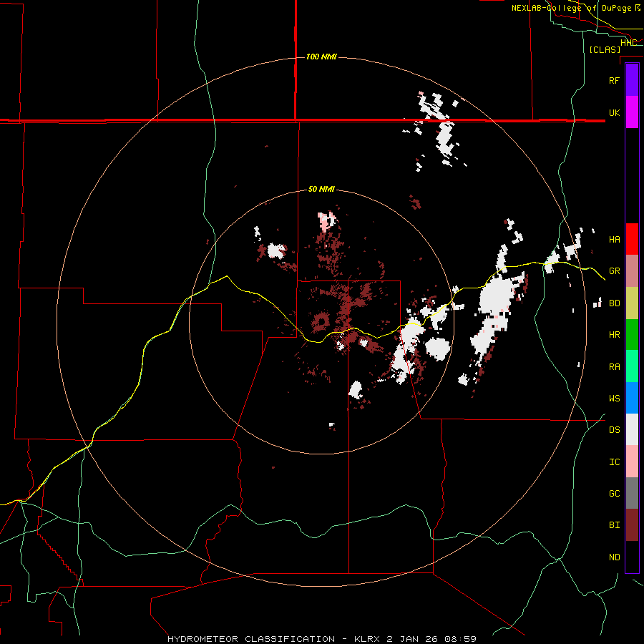
Task: Select the white DS legend swatch
Action: tap(632, 429)
